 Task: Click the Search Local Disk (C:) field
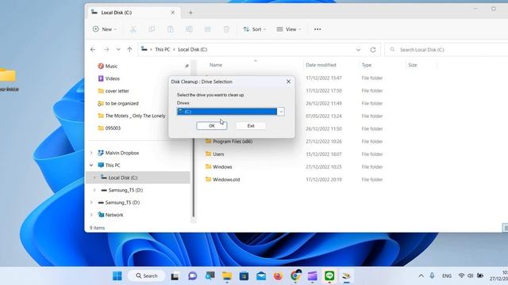click(446, 50)
